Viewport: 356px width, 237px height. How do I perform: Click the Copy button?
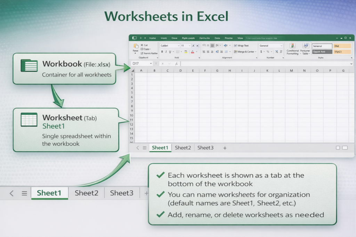pyautogui.click(x=146, y=49)
